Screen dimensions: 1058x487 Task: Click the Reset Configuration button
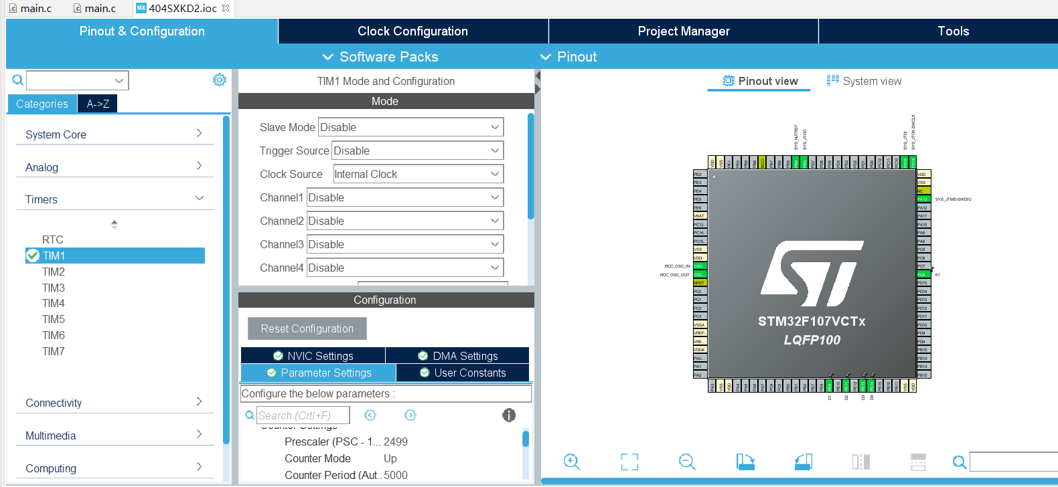click(x=307, y=328)
